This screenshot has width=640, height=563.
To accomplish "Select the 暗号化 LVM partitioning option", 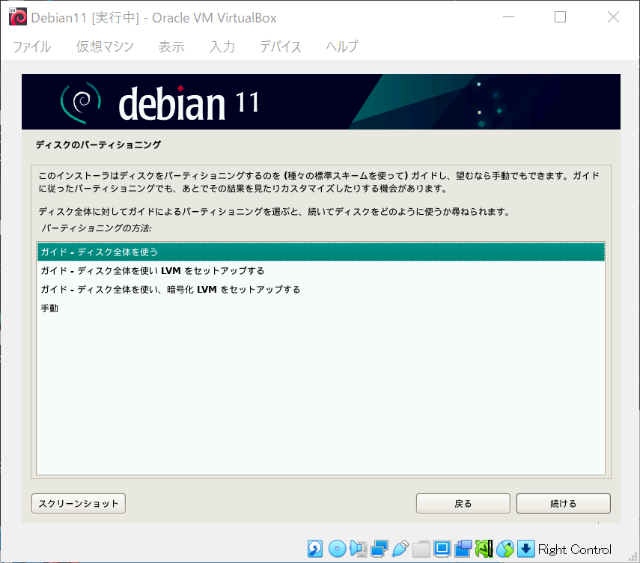I will (321, 290).
